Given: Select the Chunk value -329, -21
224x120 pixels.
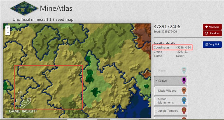Looking at the screenshot, I should pyautogui.click(x=182, y=52).
